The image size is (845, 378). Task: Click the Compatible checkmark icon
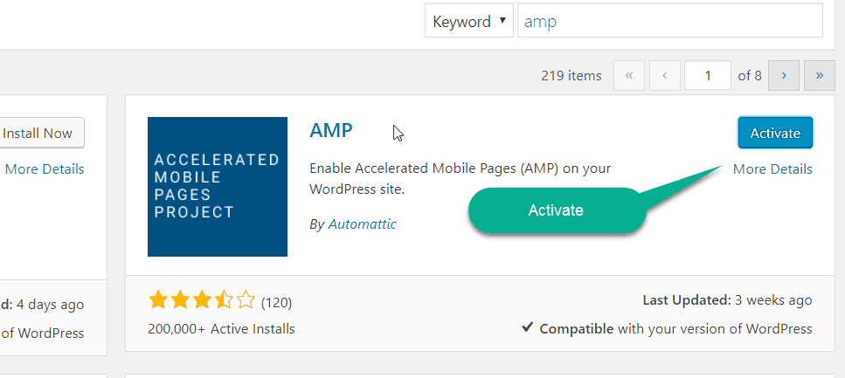[528, 327]
